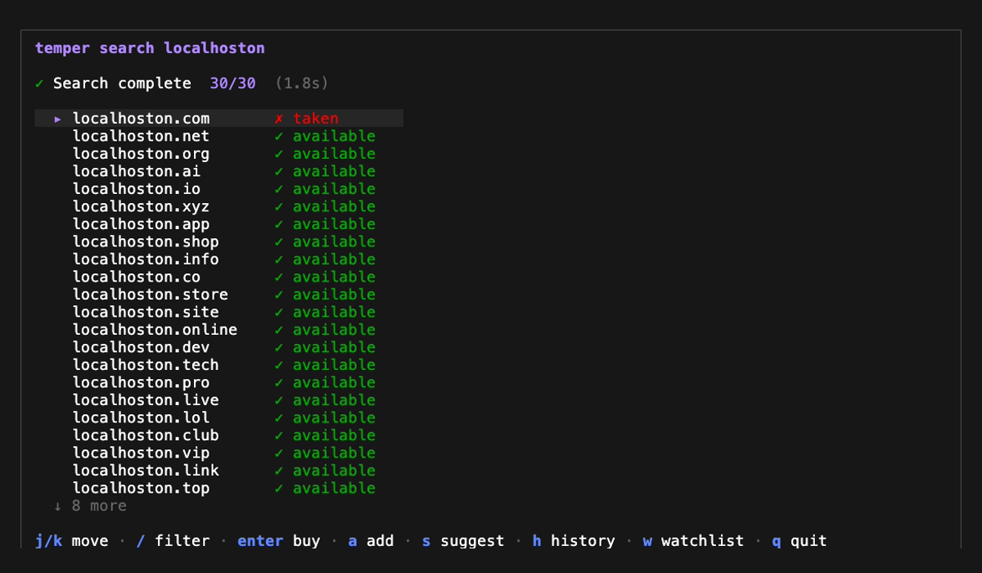982x573 pixels.
Task: Select the localhoston.vip domain
Action: pyautogui.click(x=141, y=453)
